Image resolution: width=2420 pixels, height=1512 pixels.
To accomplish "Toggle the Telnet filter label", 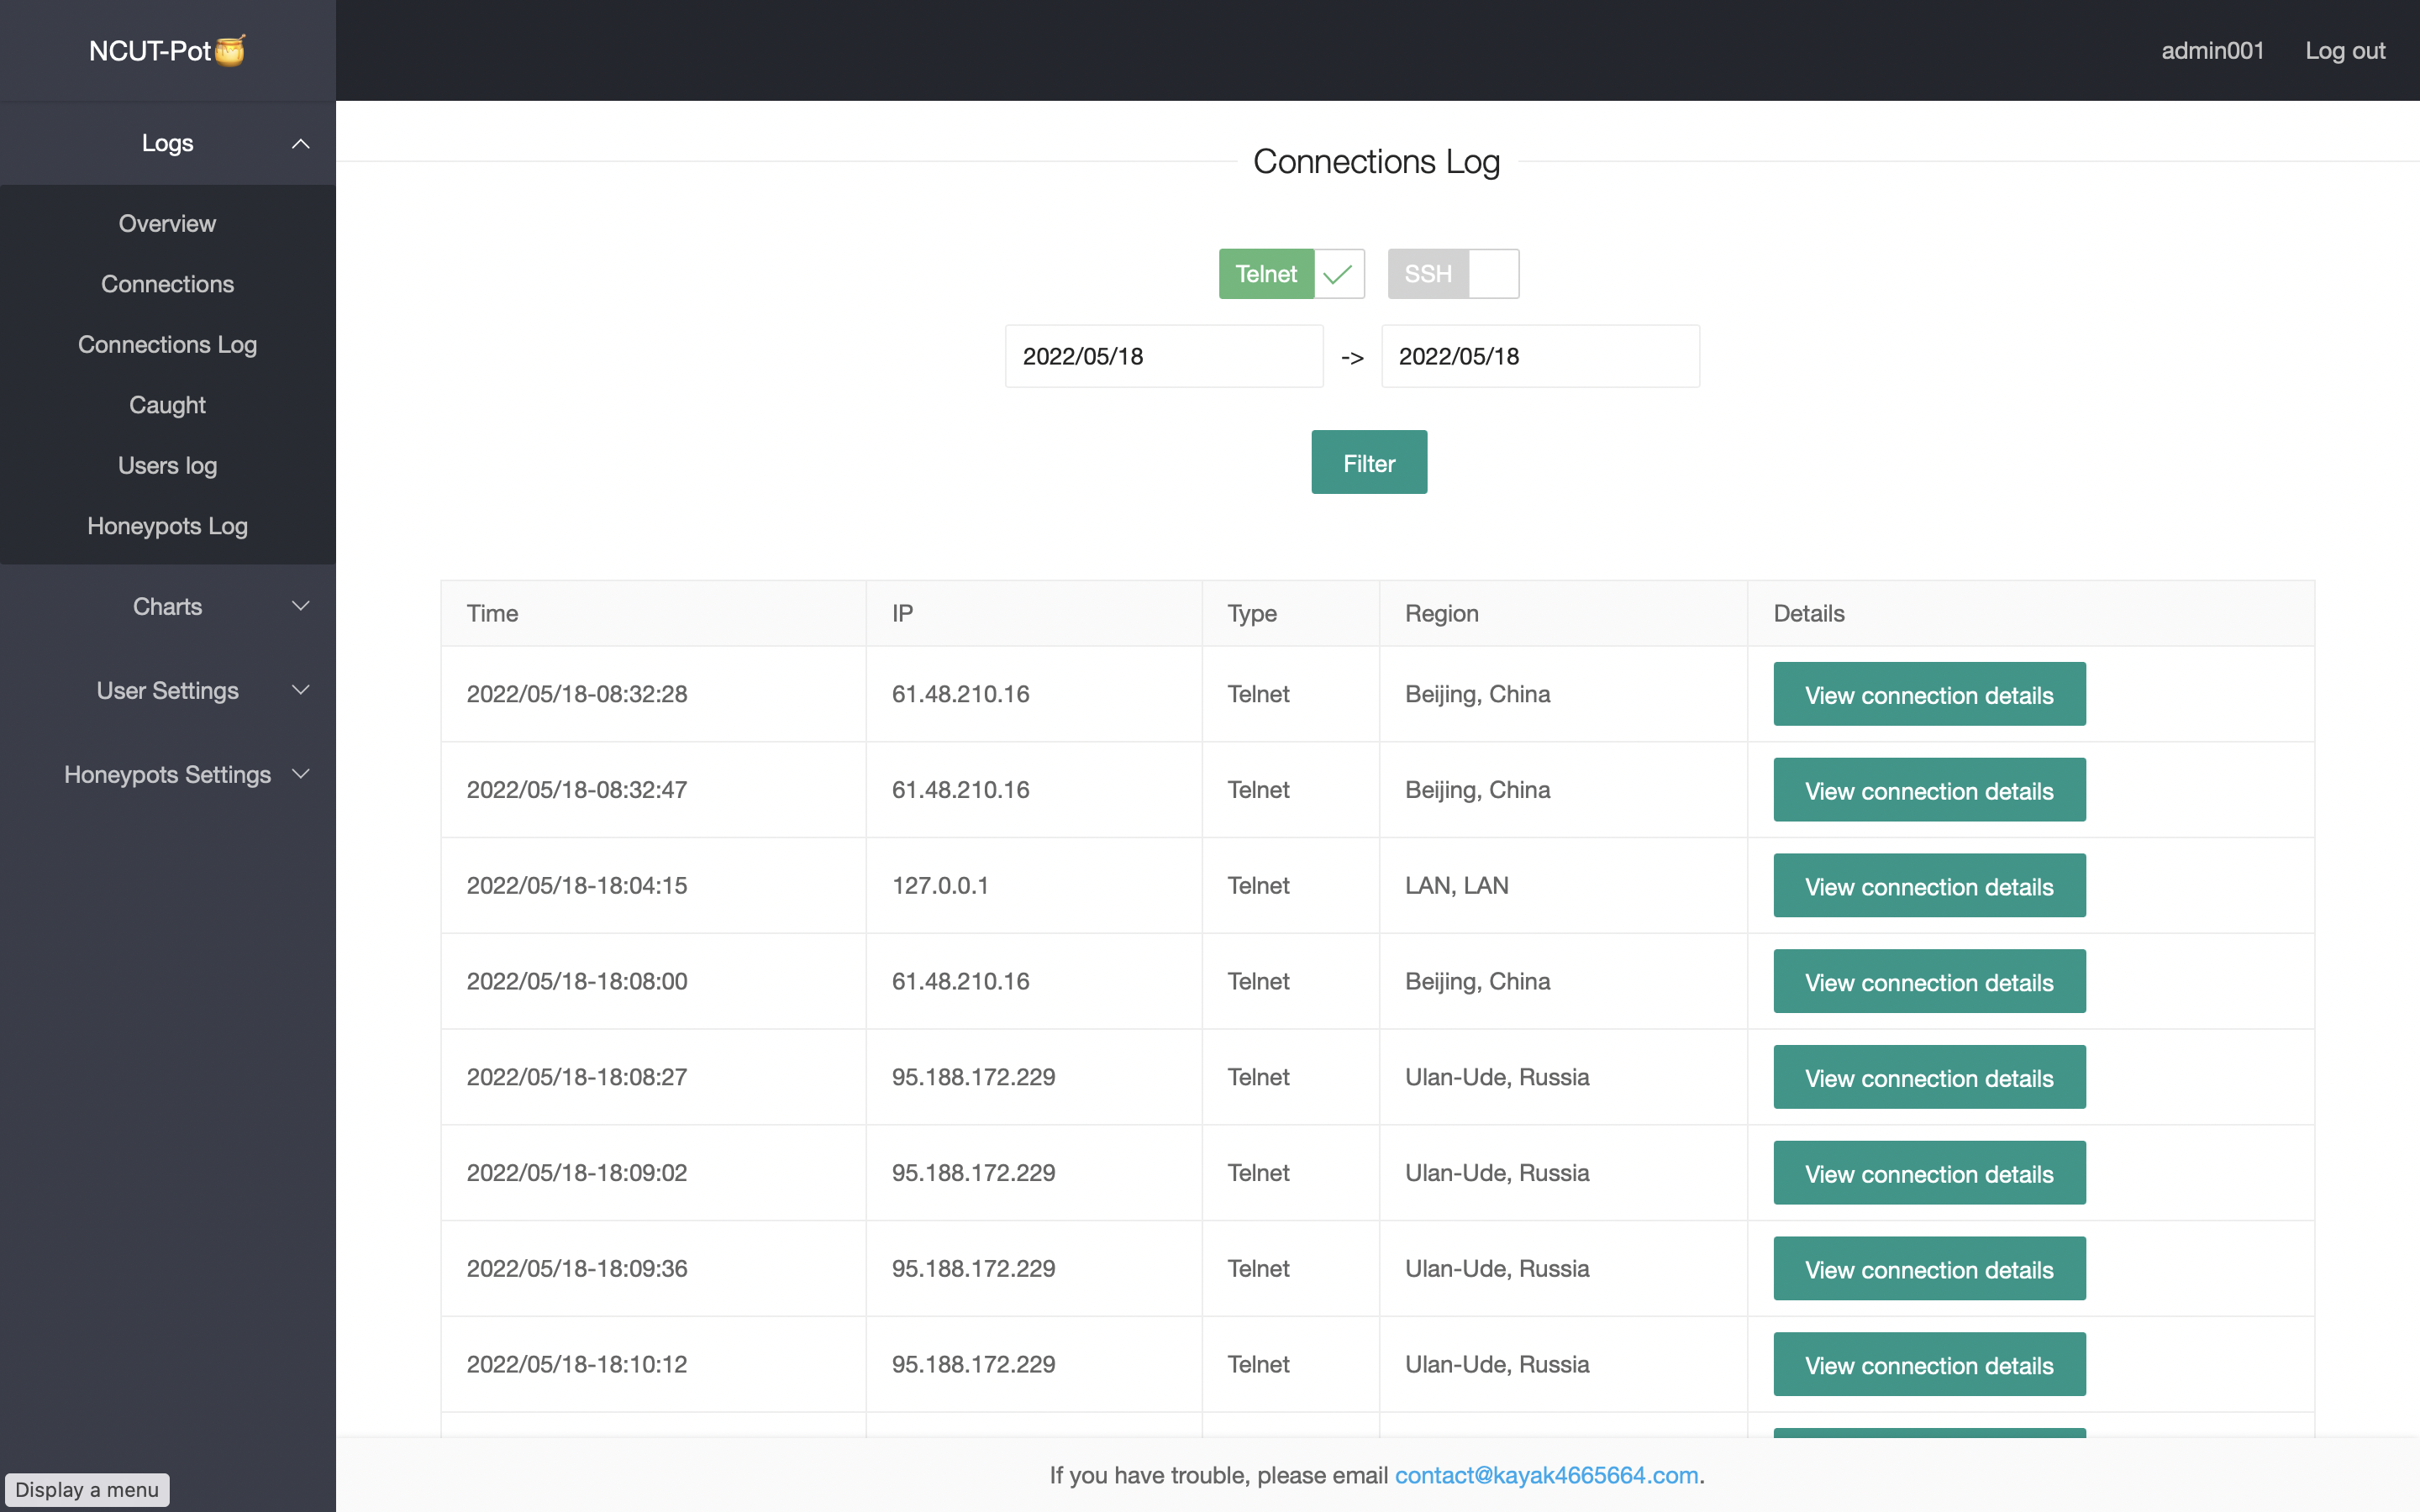I will [1266, 274].
